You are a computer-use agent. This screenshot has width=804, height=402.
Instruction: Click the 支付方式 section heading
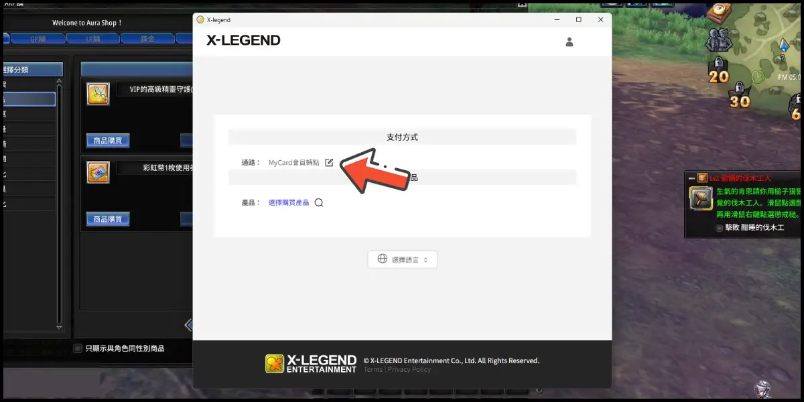pyautogui.click(x=402, y=137)
